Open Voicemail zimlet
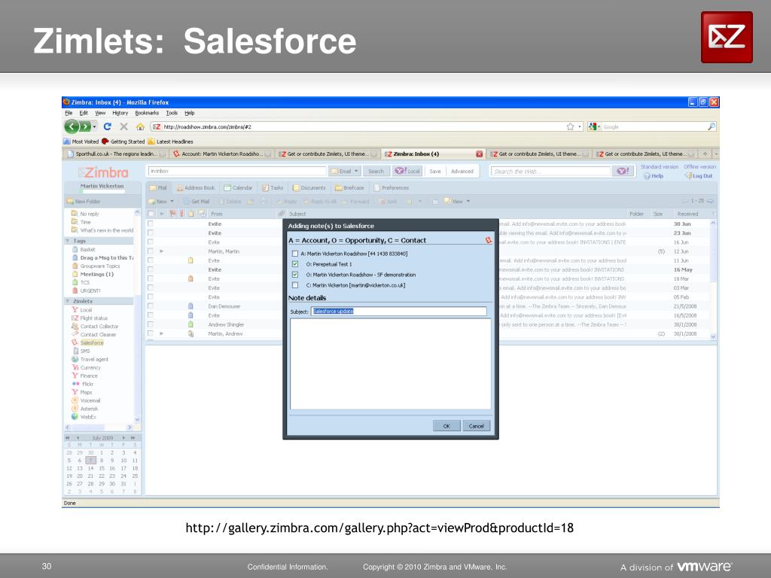The height and width of the screenshot is (578, 771). coord(90,400)
